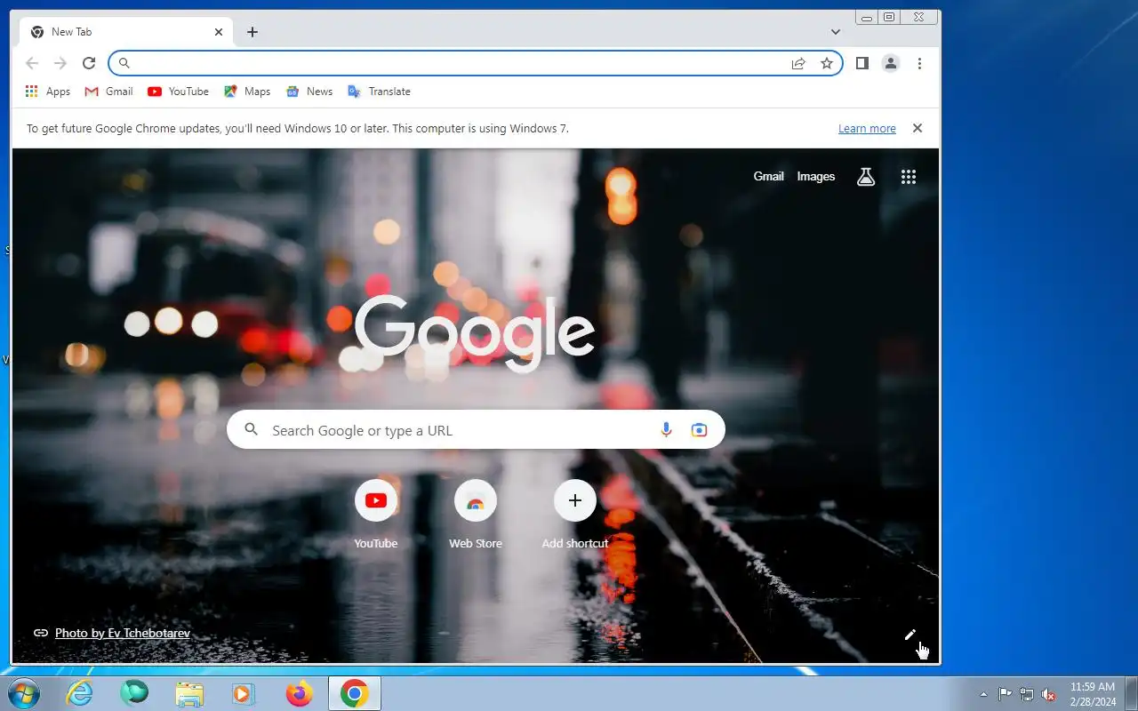Viewport: 1138px width, 711px height.
Task: Open the News bookmark
Action: pos(309,92)
